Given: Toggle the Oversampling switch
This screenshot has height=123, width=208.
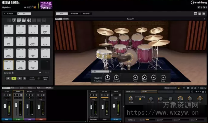Looking at the screenshot, I should coord(140,99).
